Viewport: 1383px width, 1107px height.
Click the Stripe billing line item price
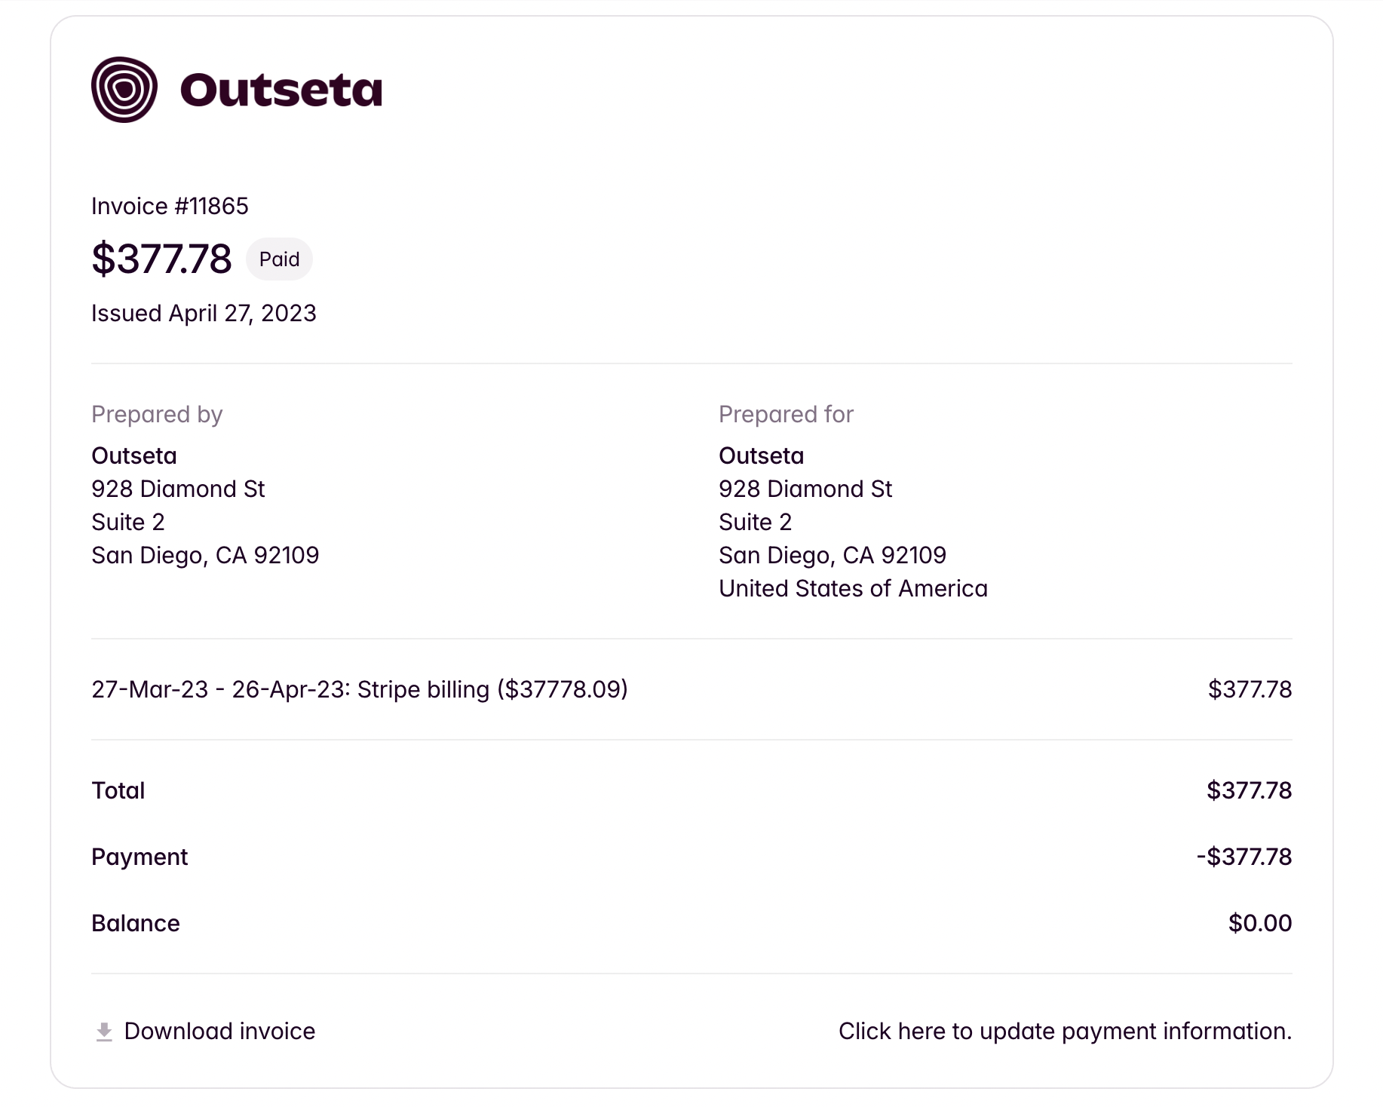(x=1250, y=689)
